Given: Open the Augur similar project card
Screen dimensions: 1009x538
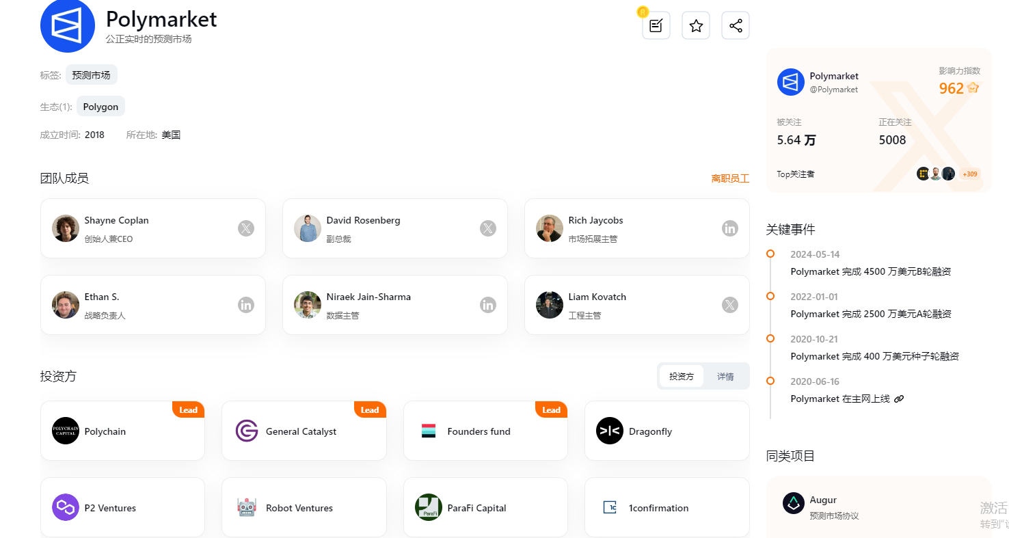Looking at the screenshot, I should pyautogui.click(x=878, y=507).
